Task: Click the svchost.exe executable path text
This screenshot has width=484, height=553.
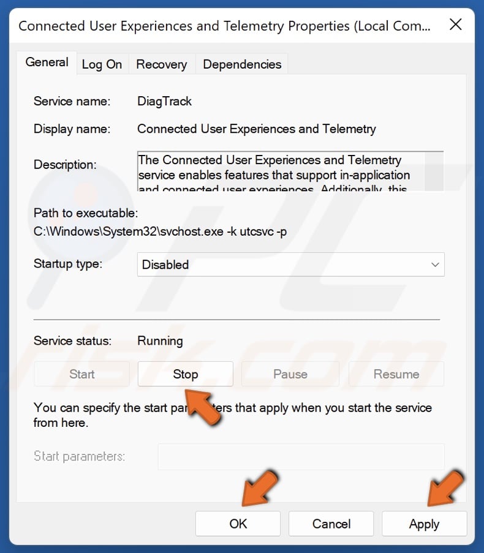Action: [x=160, y=233]
